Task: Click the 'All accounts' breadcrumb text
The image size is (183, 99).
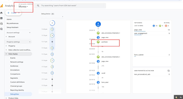Action: click(x=22, y=4)
